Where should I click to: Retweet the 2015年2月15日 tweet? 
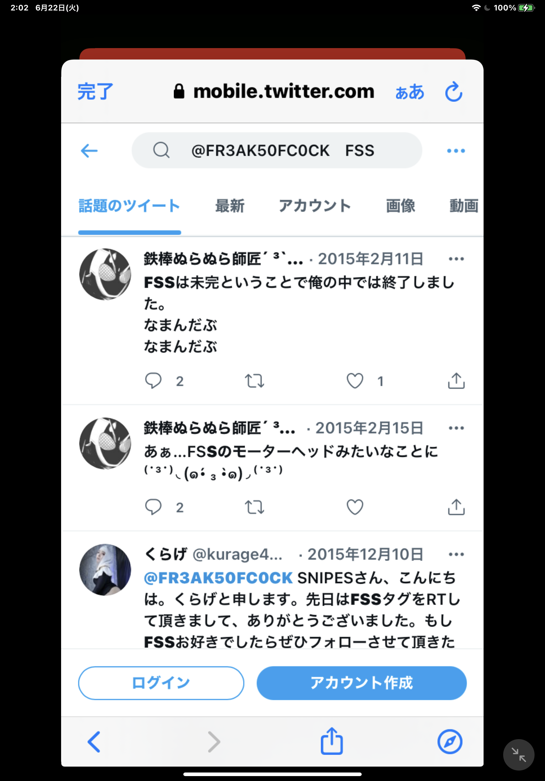coord(255,507)
